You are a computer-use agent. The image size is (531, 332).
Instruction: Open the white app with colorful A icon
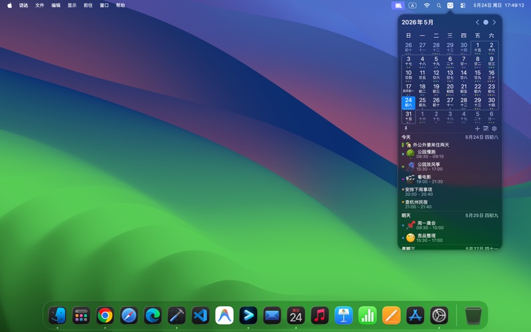(x=224, y=315)
